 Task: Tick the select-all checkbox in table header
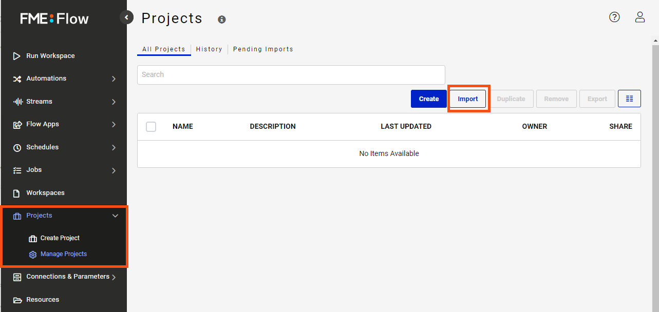point(151,127)
